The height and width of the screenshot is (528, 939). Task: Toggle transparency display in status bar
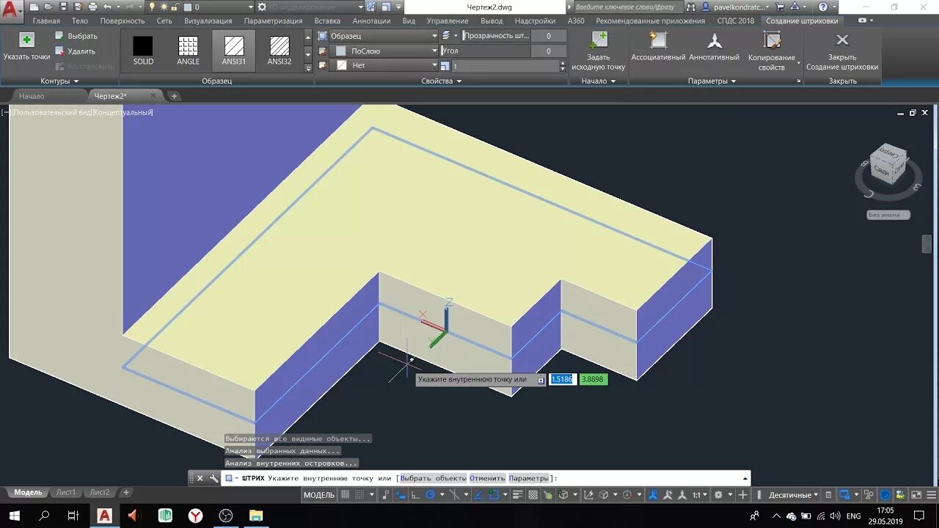click(x=533, y=495)
